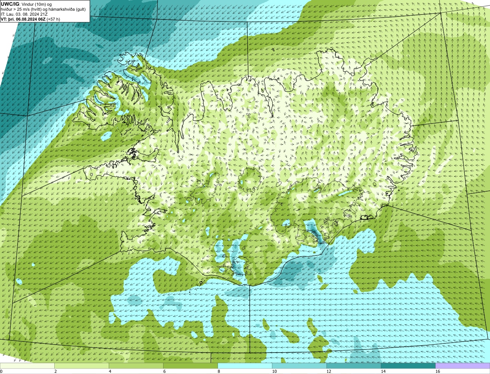
Task: Choose the purple above-16 m/s legend swatch
Action: coord(462,366)
